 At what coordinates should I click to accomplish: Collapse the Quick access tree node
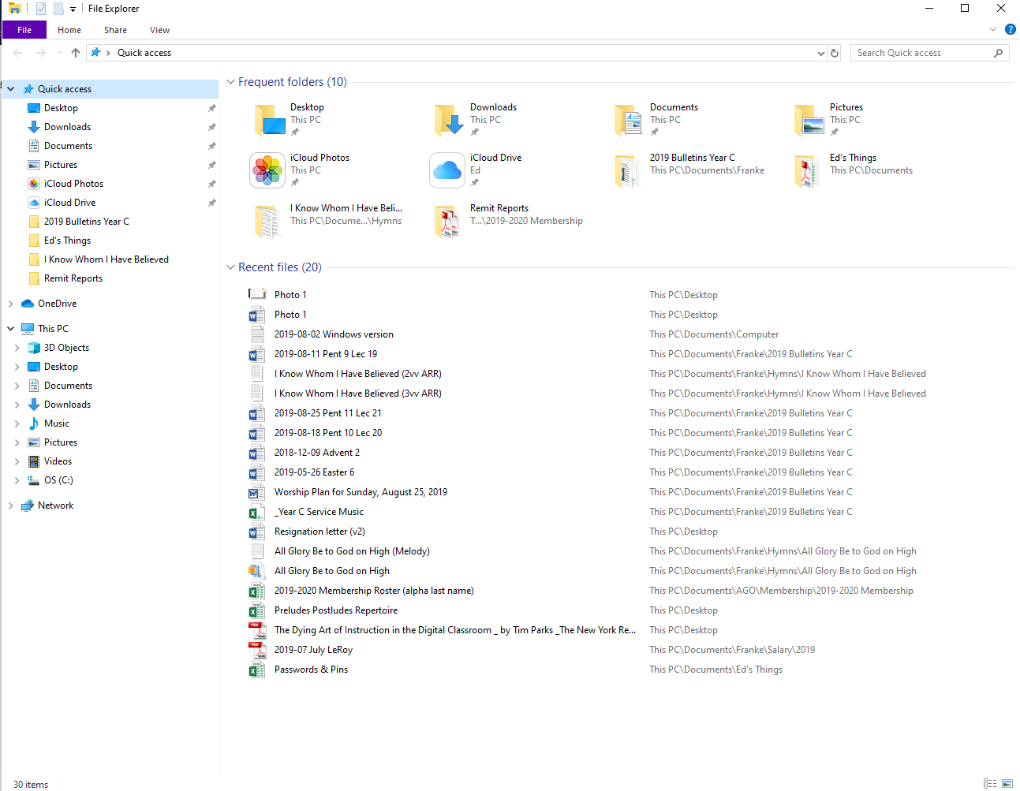11,89
